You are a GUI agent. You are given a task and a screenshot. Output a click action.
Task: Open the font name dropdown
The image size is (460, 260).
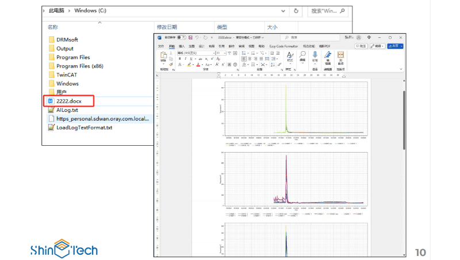pyautogui.click(x=213, y=53)
